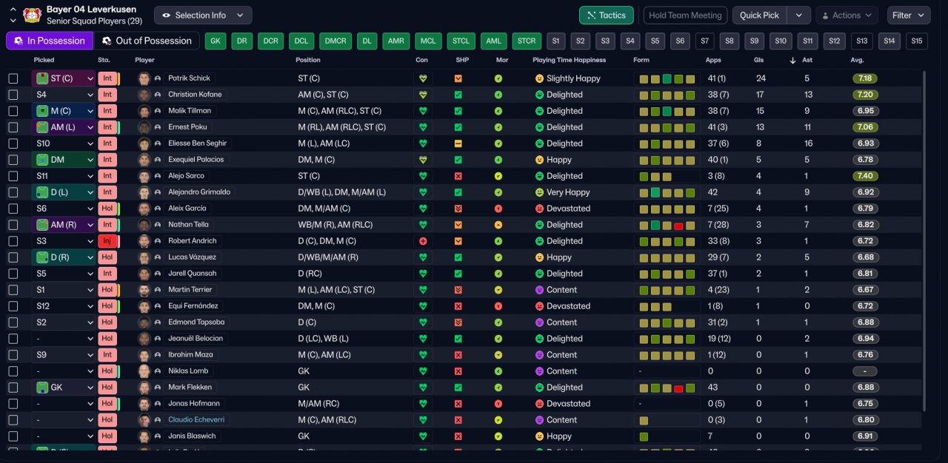The width and height of the screenshot is (948, 463).
Task: Open the Actions dropdown
Action: point(847,16)
